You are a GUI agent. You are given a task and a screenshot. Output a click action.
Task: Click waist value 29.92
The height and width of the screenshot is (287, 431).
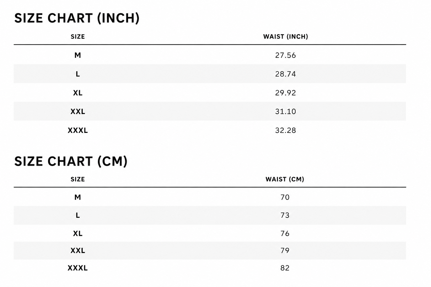click(285, 93)
